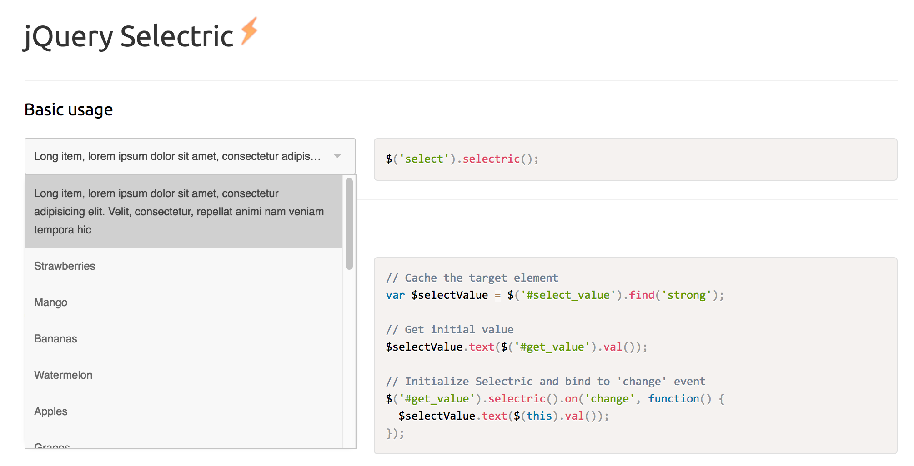Choose Mango from the dropdown list
Viewport: 914px width, 466px height.
point(184,302)
